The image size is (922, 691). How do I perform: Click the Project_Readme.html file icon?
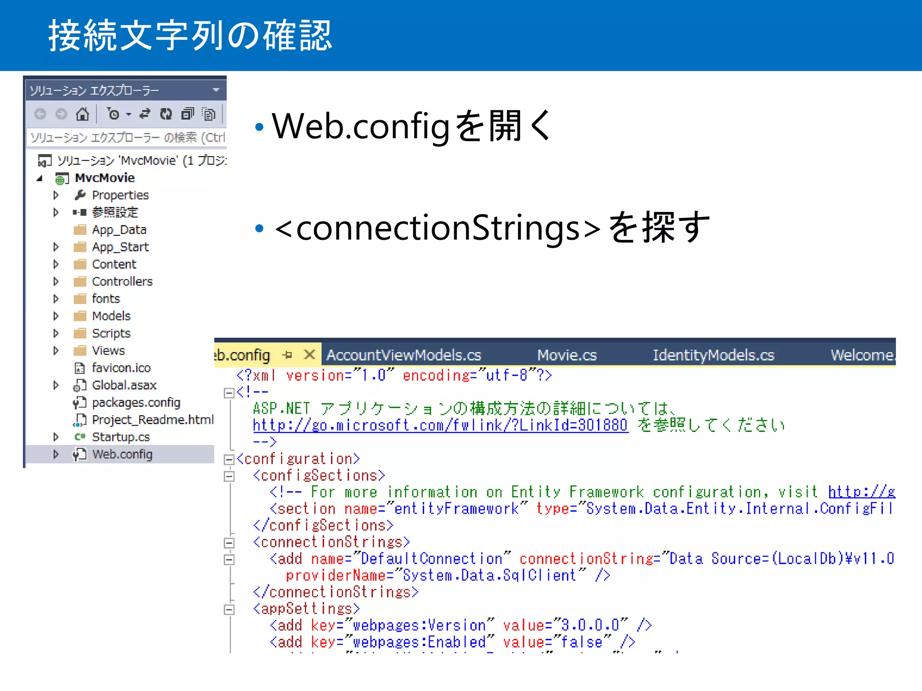point(80,420)
